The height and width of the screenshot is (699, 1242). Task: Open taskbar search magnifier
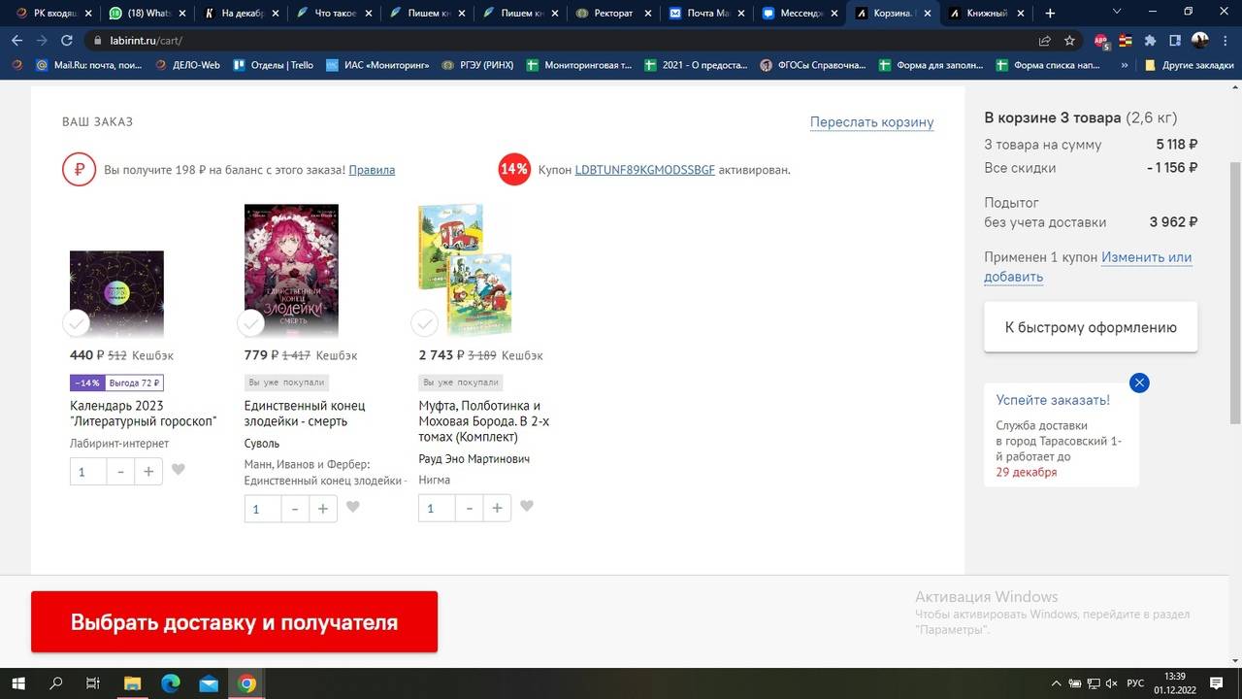[56, 683]
